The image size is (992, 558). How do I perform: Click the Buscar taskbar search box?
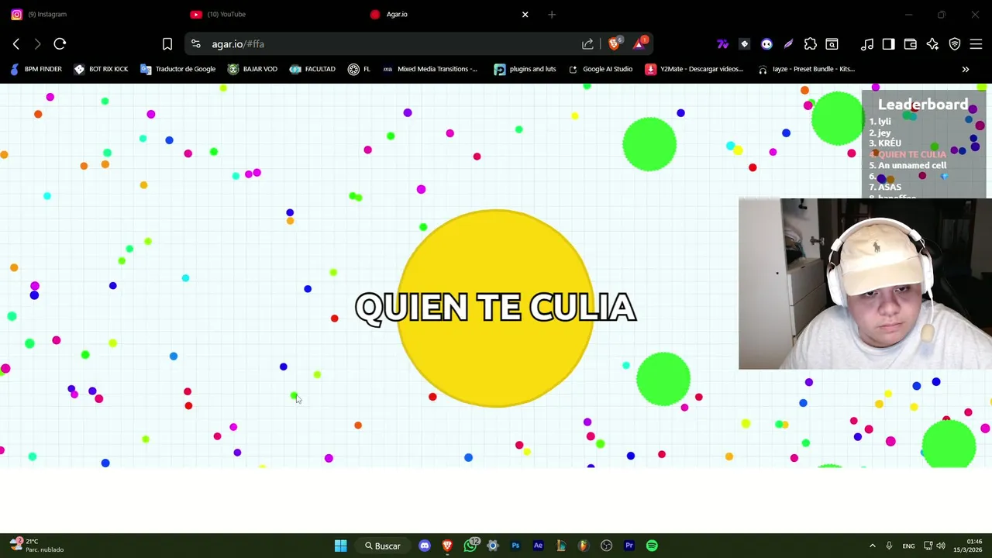(x=383, y=546)
